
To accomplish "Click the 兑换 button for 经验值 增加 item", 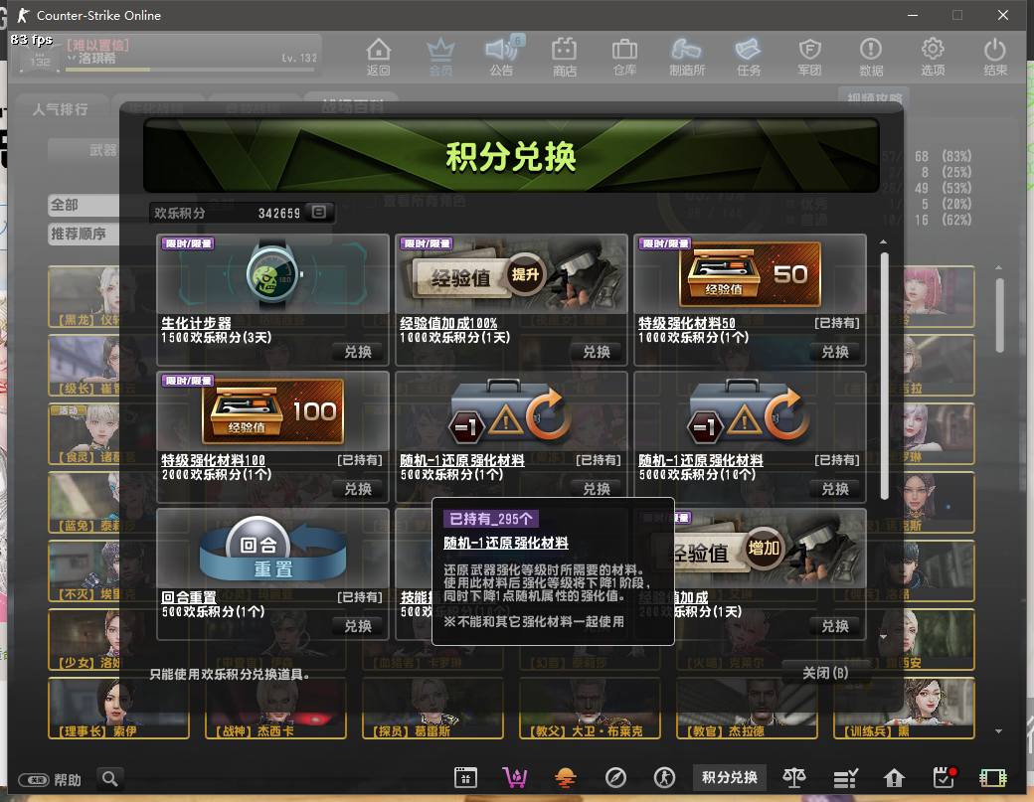I will 835,626.
